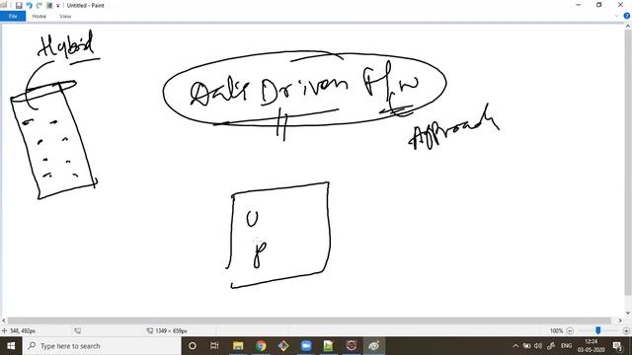Click the active Paint icon on taskbar
This screenshot has width=632, height=355.
click(374, 346)
